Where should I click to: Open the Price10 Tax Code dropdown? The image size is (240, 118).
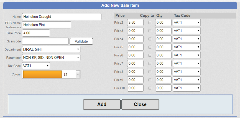tap(187, 88)
